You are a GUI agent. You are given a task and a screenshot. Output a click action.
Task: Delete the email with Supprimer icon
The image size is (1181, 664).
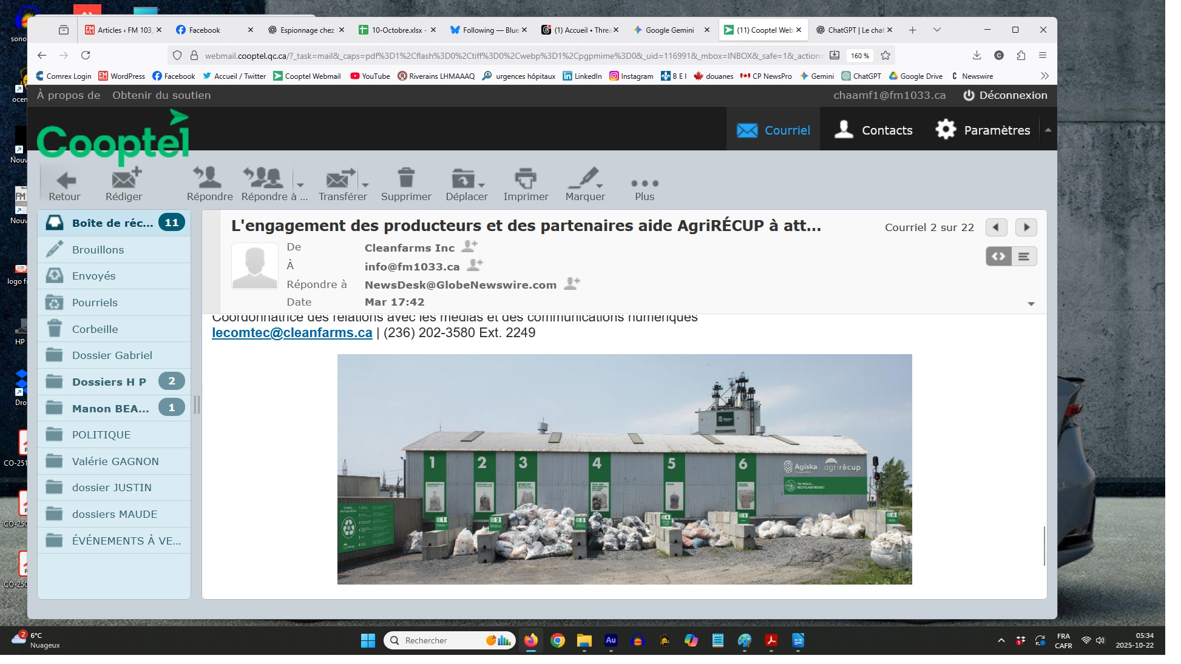click(x=406, y=178)
